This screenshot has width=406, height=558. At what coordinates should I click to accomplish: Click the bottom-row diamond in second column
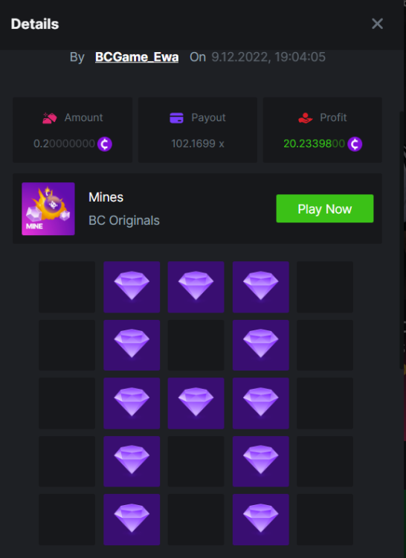[132, 519]
